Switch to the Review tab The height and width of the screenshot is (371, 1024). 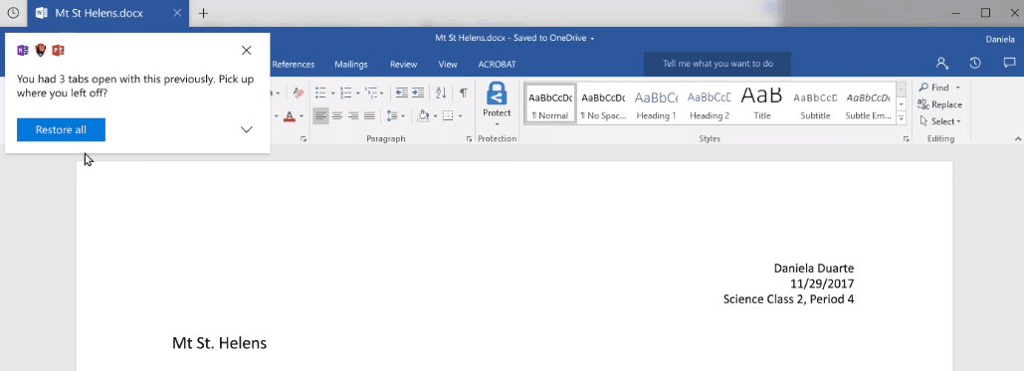404,64
